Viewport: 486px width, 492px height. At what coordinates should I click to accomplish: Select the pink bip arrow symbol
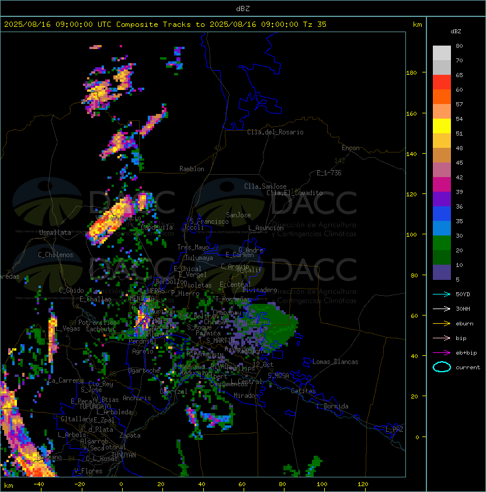[442, 338]
